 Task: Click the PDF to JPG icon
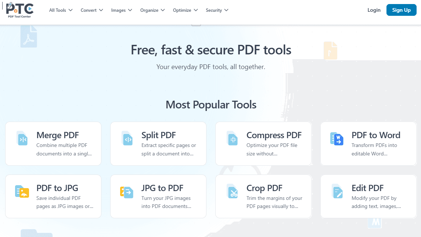click(x=22, y=191)
